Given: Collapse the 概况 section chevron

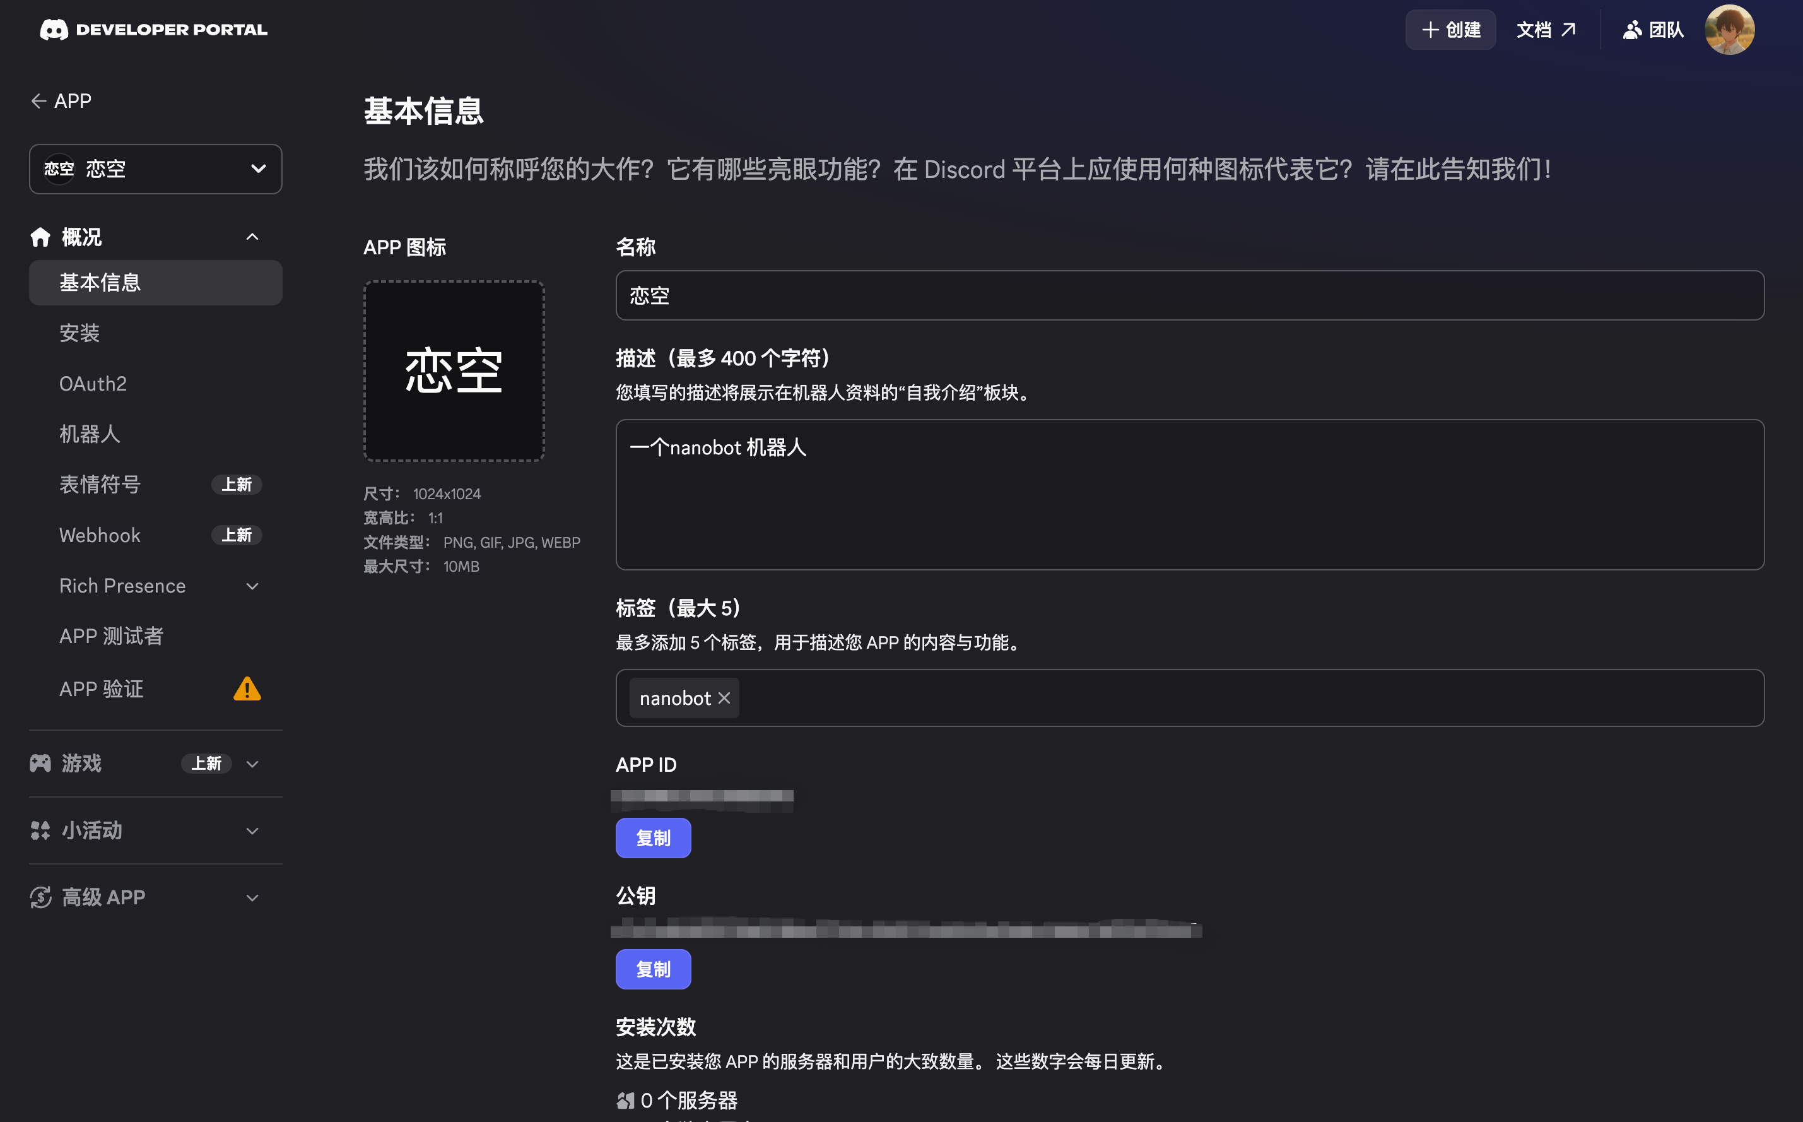Looking at the screenshot, I should pyautogui.click(x=252, y=237).
